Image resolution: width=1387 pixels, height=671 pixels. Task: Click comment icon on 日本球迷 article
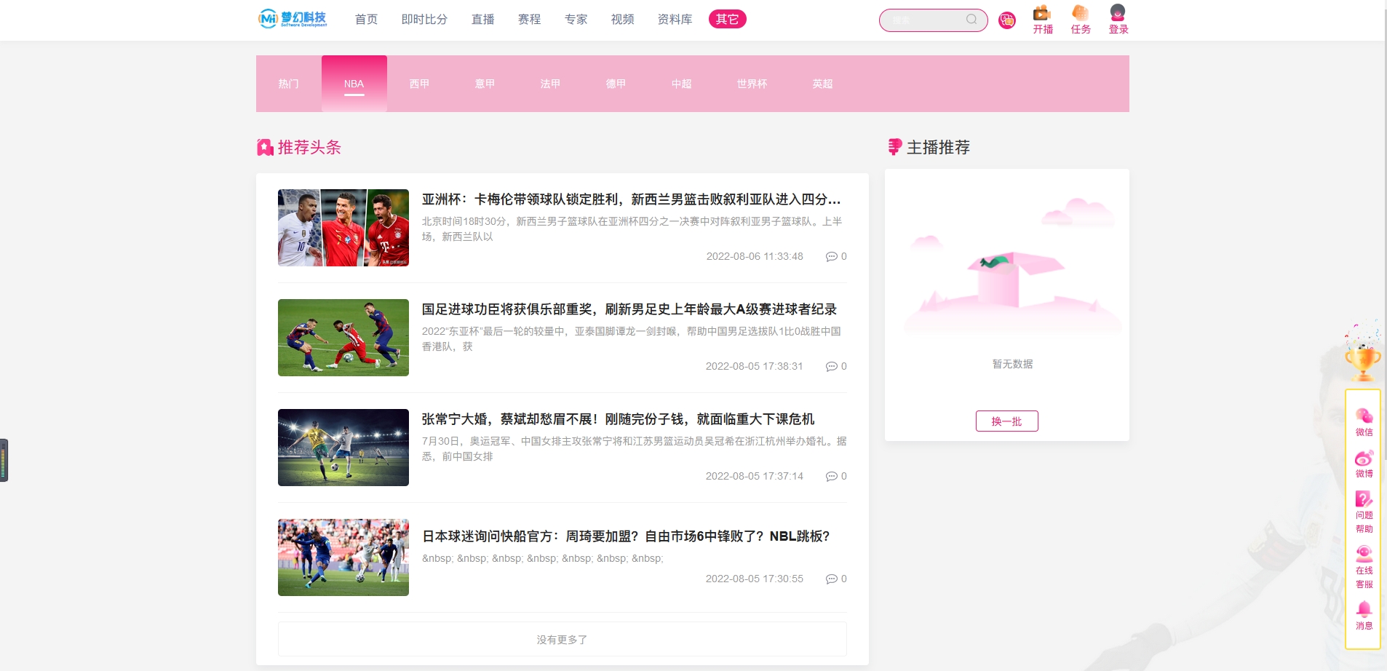831,579
